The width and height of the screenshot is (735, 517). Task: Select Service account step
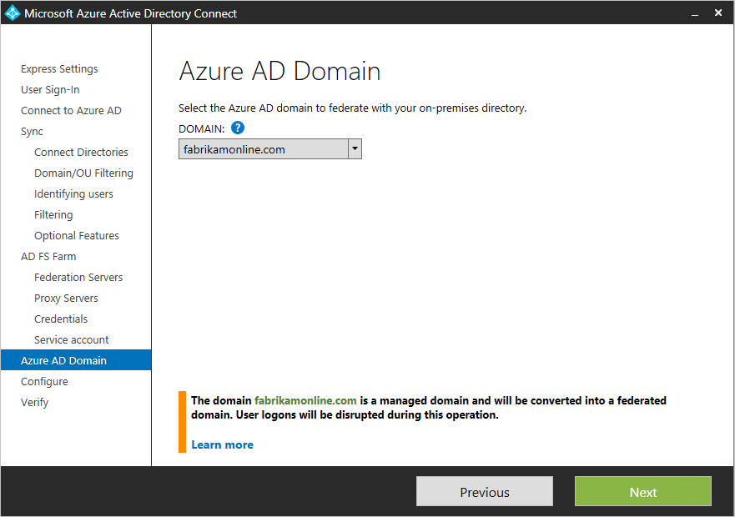(x=72, y=340)
